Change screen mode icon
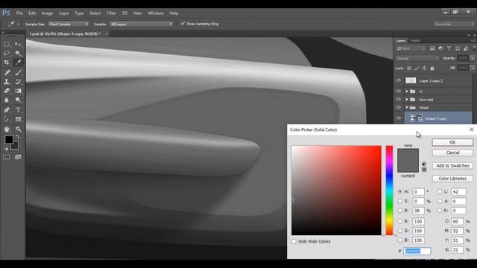Image resolution: width=477 pixels, height=268 pixels. click(x=18, y=157)
